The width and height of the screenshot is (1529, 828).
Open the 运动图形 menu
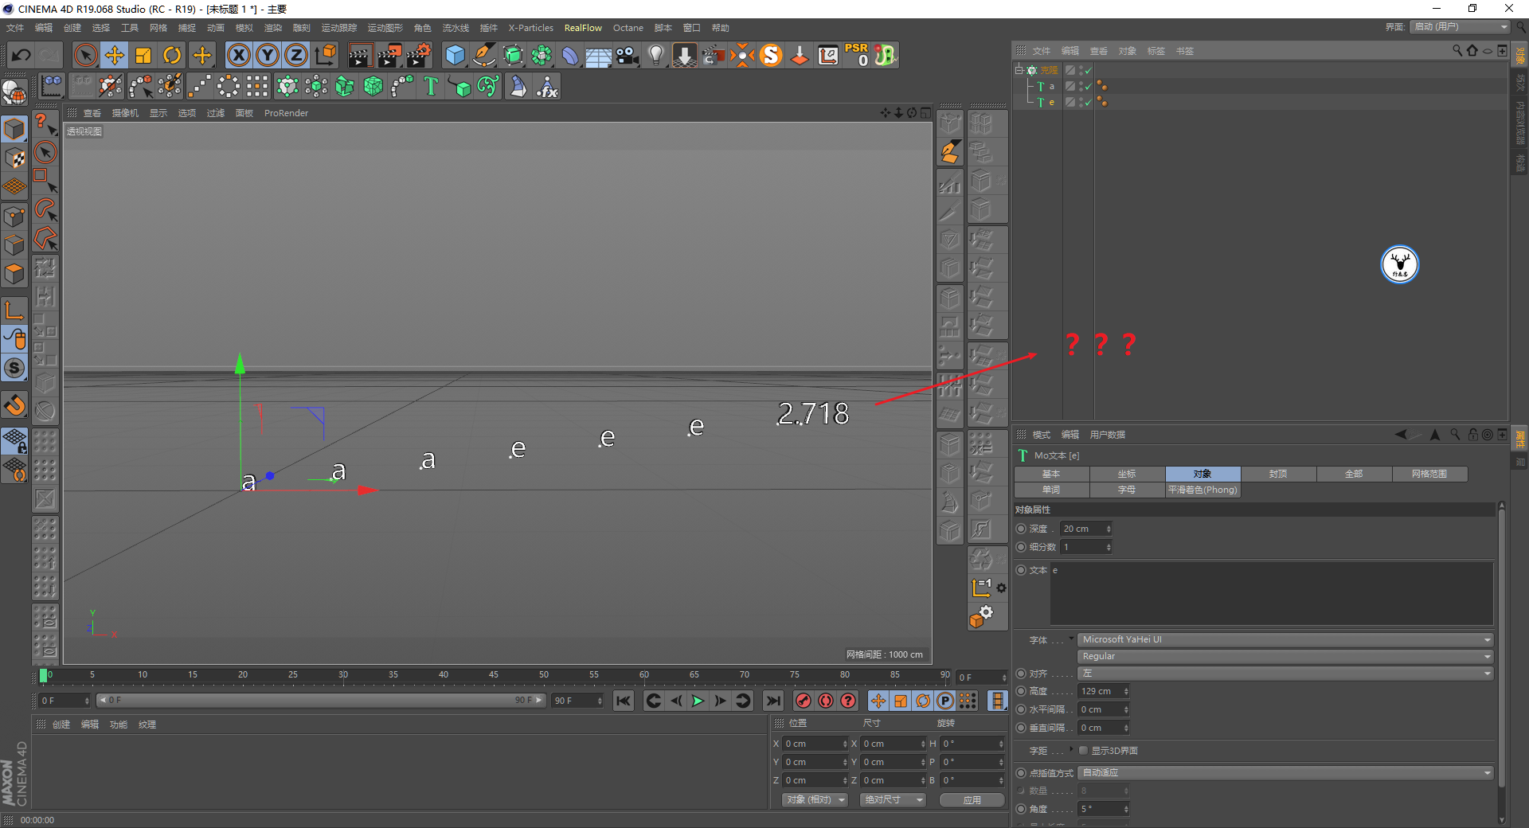pos(385,28)
